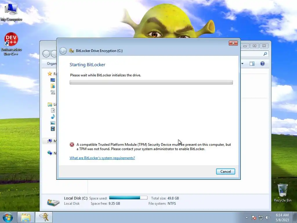Select the Libraries folder in navigation pane
Viewport: 297px width, 223px height.
click(x=50, y=105)
